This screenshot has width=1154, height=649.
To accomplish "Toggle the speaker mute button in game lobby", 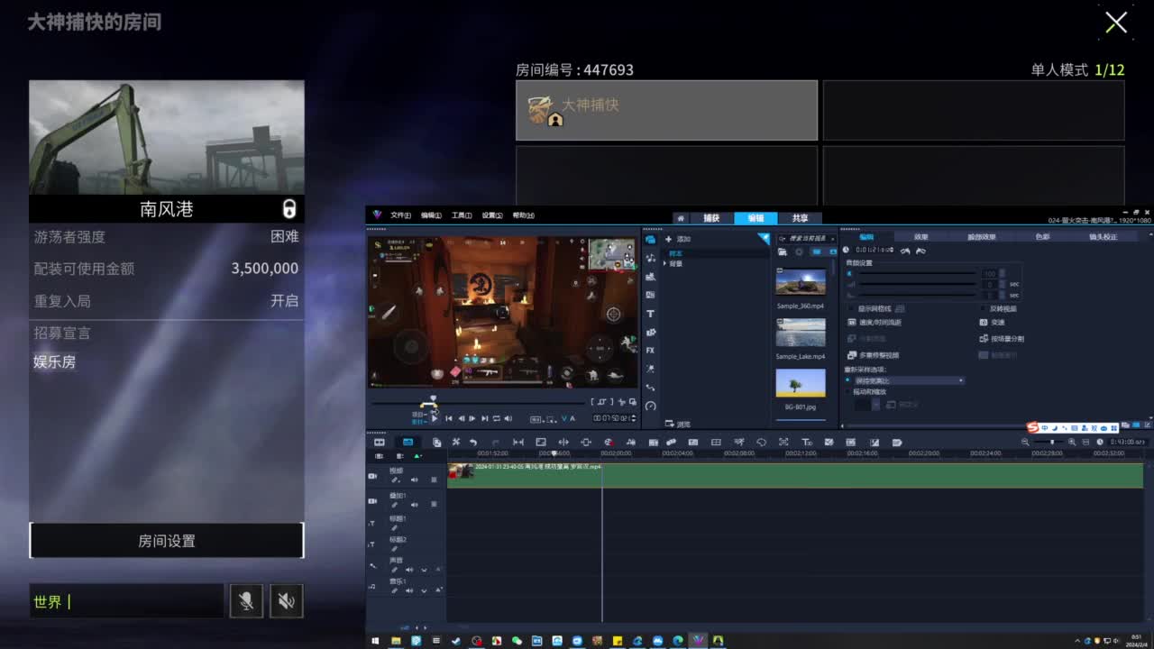I will click(x=287, y=601).
